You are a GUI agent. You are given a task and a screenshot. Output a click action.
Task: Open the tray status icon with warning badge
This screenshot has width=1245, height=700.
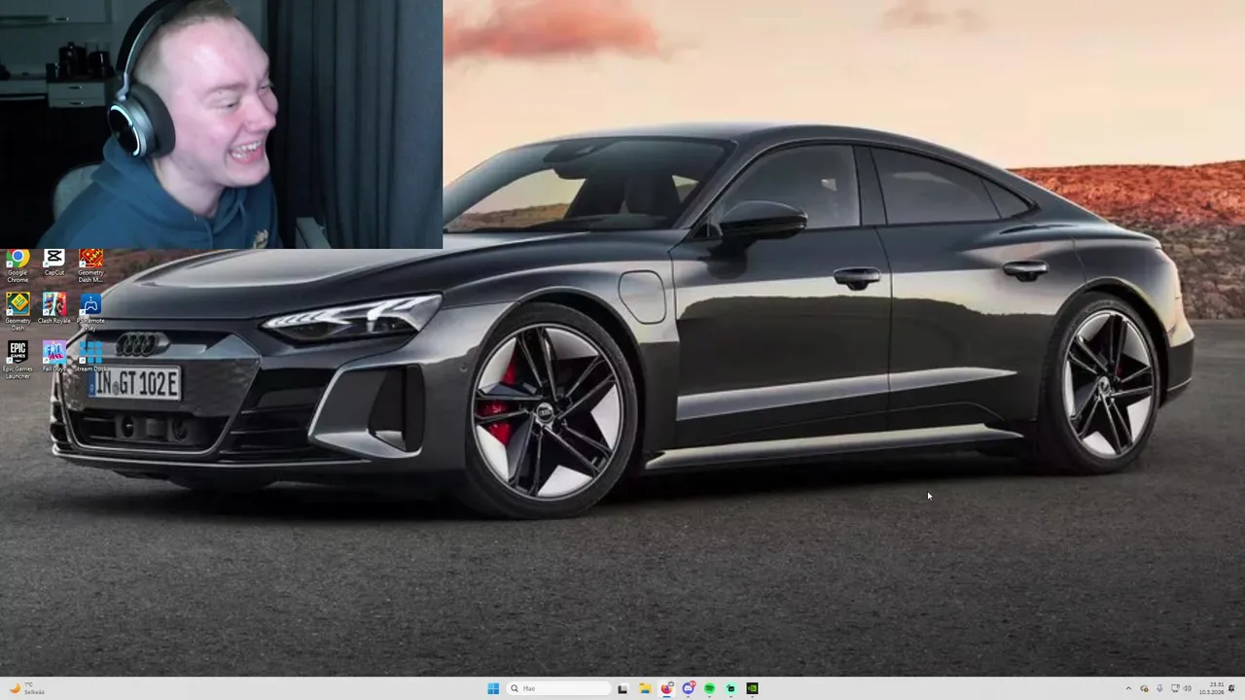pyautogui.click(x=1144, y=688)
